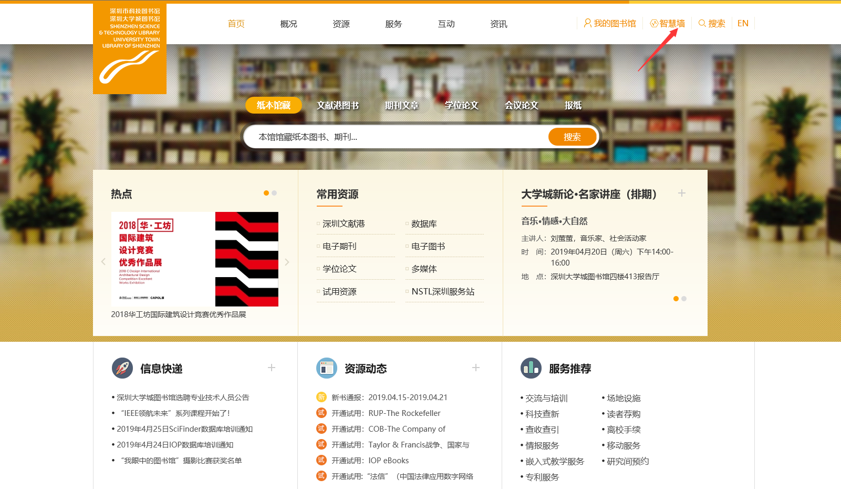Screen dimensions: 841x489
Task: Open the 智慧墙 icon link
Action: [654, 24]
